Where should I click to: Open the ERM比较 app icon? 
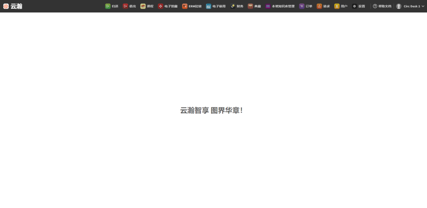click(185, 6)
